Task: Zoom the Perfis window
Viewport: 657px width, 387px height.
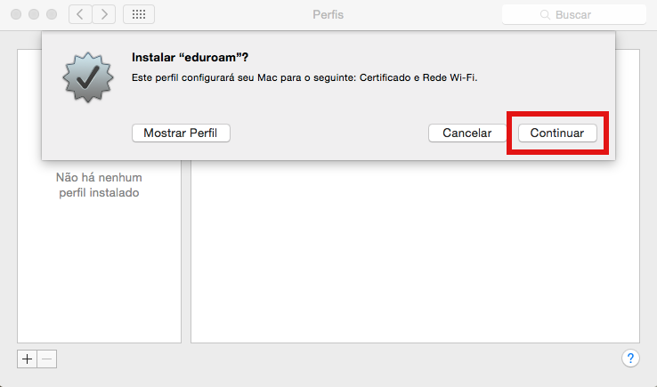Action: coord(52,14)
